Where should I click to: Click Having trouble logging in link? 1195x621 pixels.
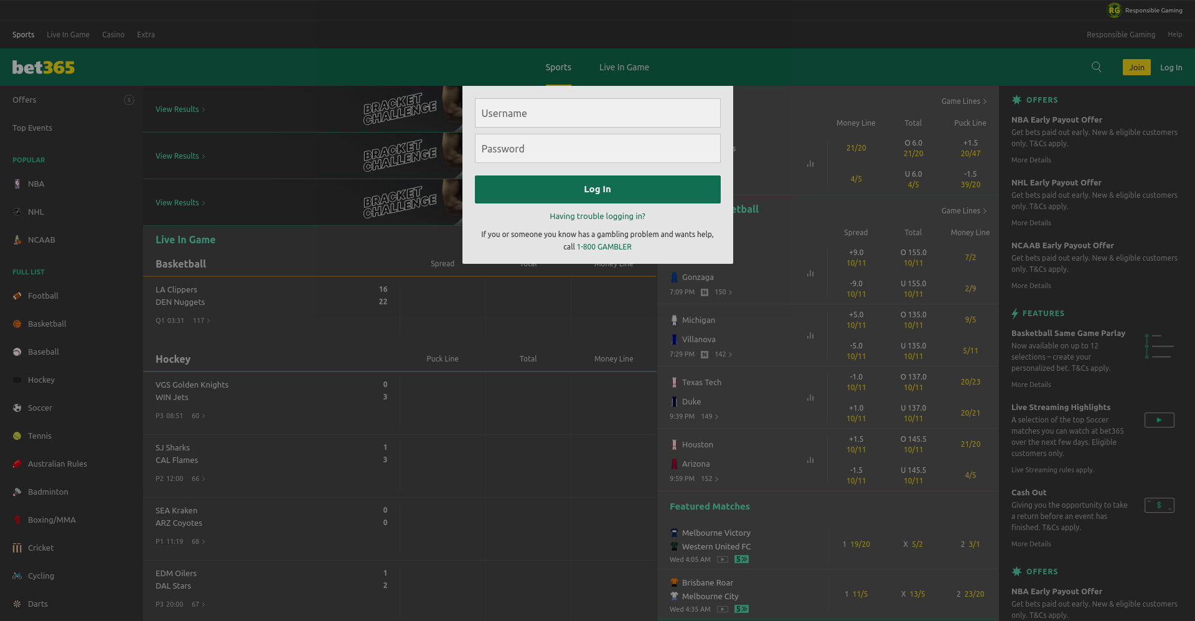(x=597, y=217)
